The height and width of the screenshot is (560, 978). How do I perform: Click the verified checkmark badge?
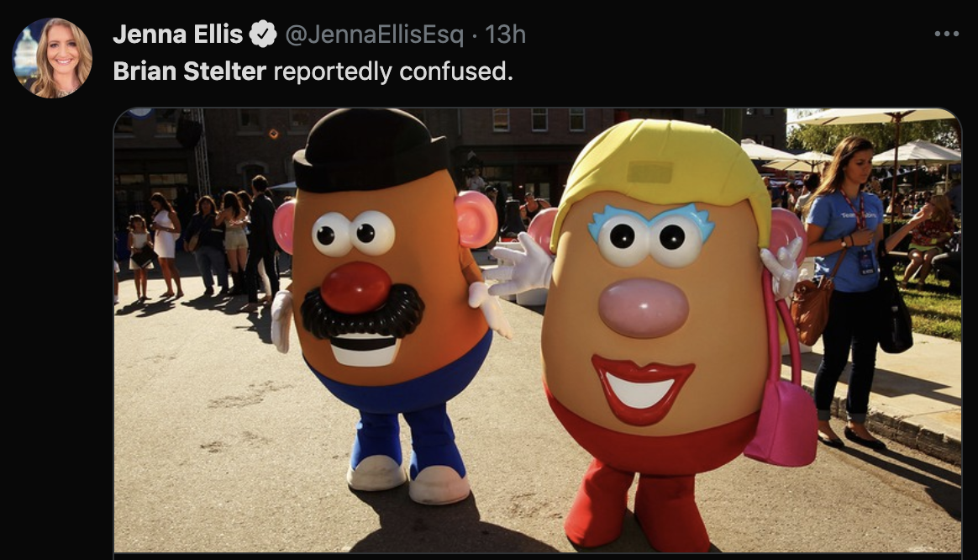tap(263, 34)
